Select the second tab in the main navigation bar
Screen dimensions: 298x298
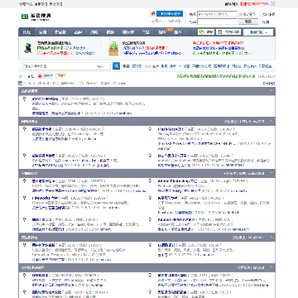[x=42, y=32]
